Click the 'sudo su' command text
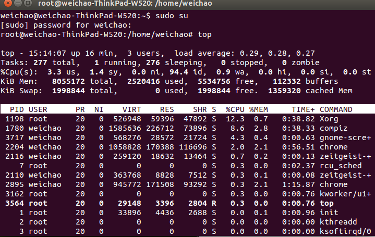 click(x=172, y=16)
